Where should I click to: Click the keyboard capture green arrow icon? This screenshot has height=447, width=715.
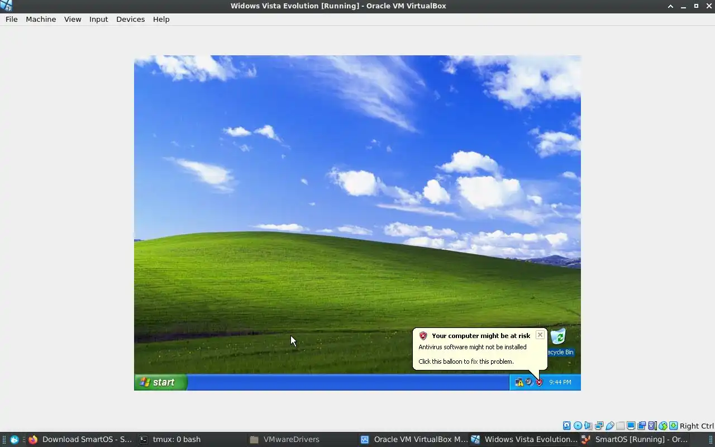[x=673, y=426]
